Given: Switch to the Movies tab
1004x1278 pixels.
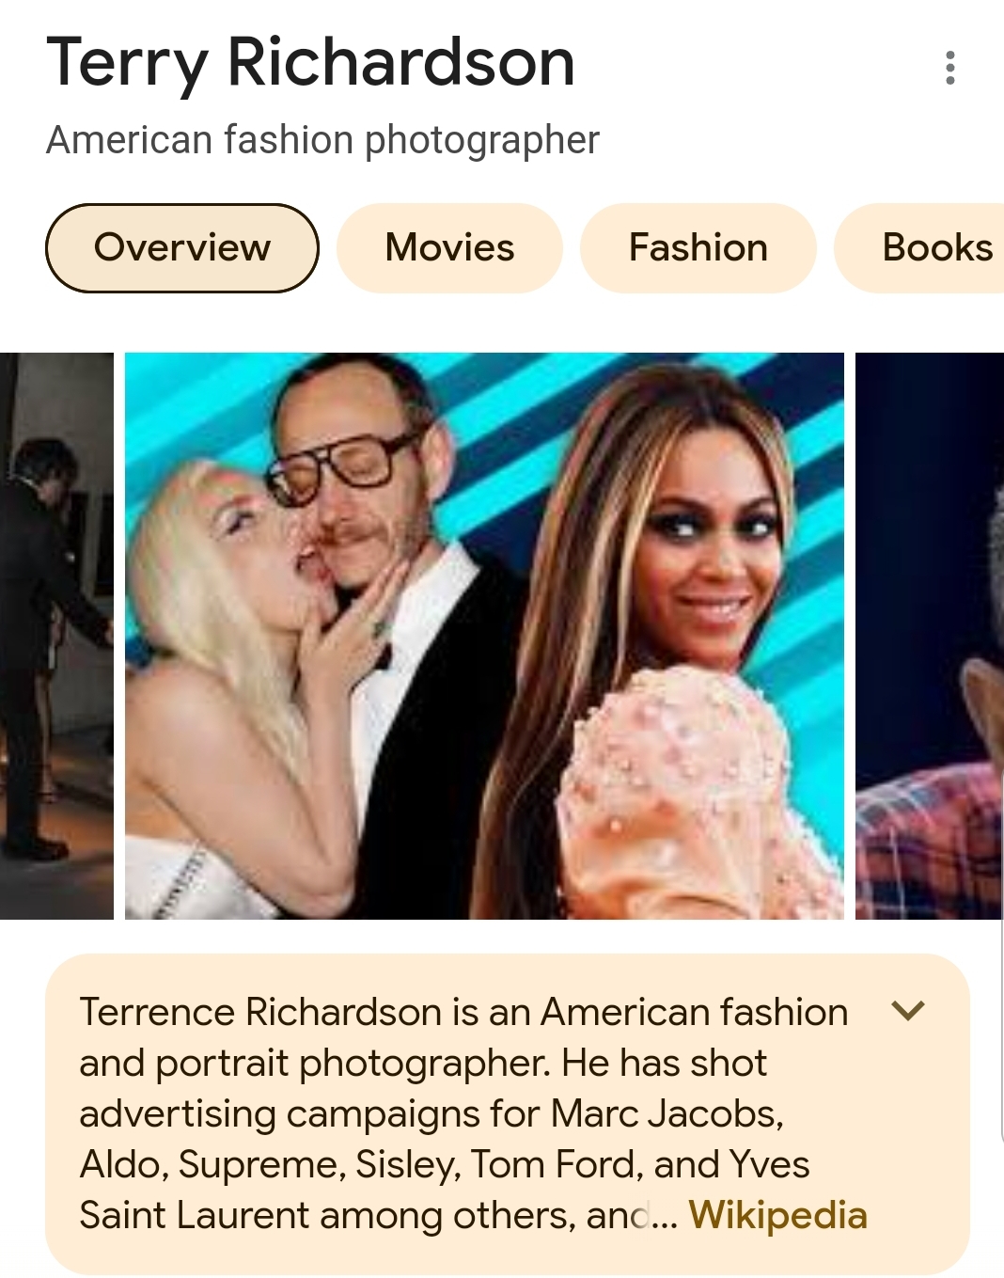Looking at the screenshot, I should (449, 248).
